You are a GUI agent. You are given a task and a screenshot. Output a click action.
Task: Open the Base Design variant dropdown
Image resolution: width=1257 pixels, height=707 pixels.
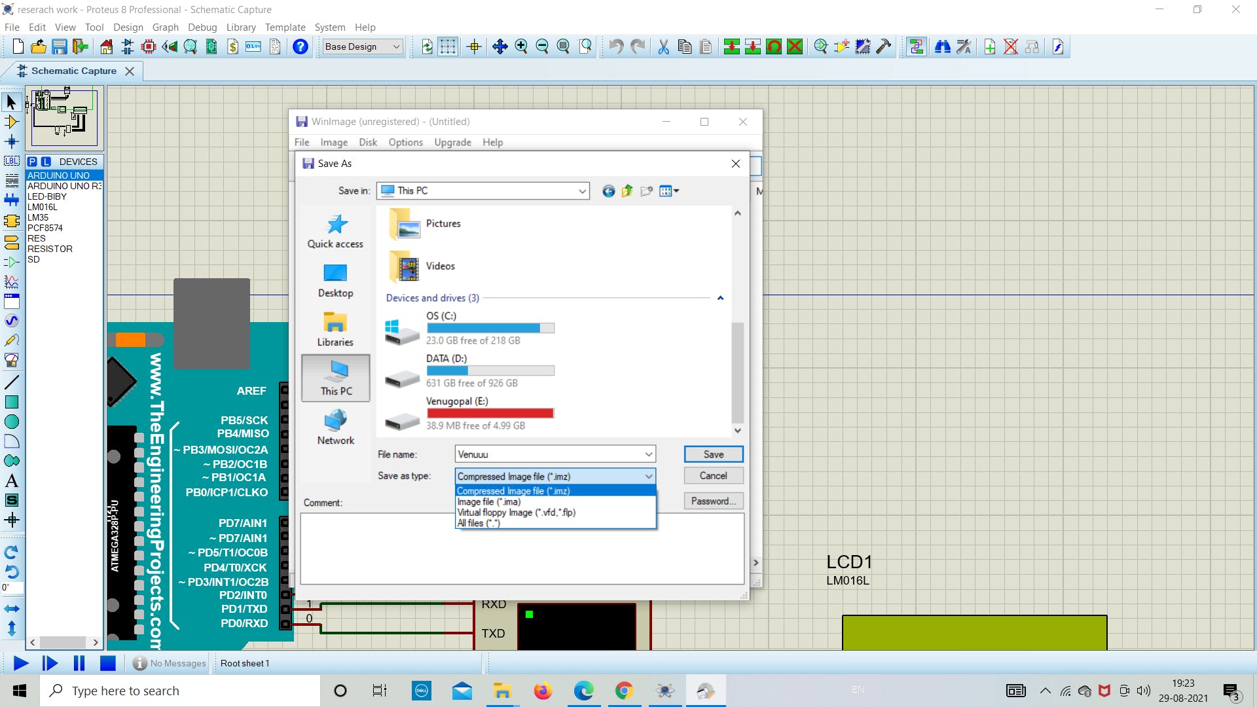click(x=362, y=46)
